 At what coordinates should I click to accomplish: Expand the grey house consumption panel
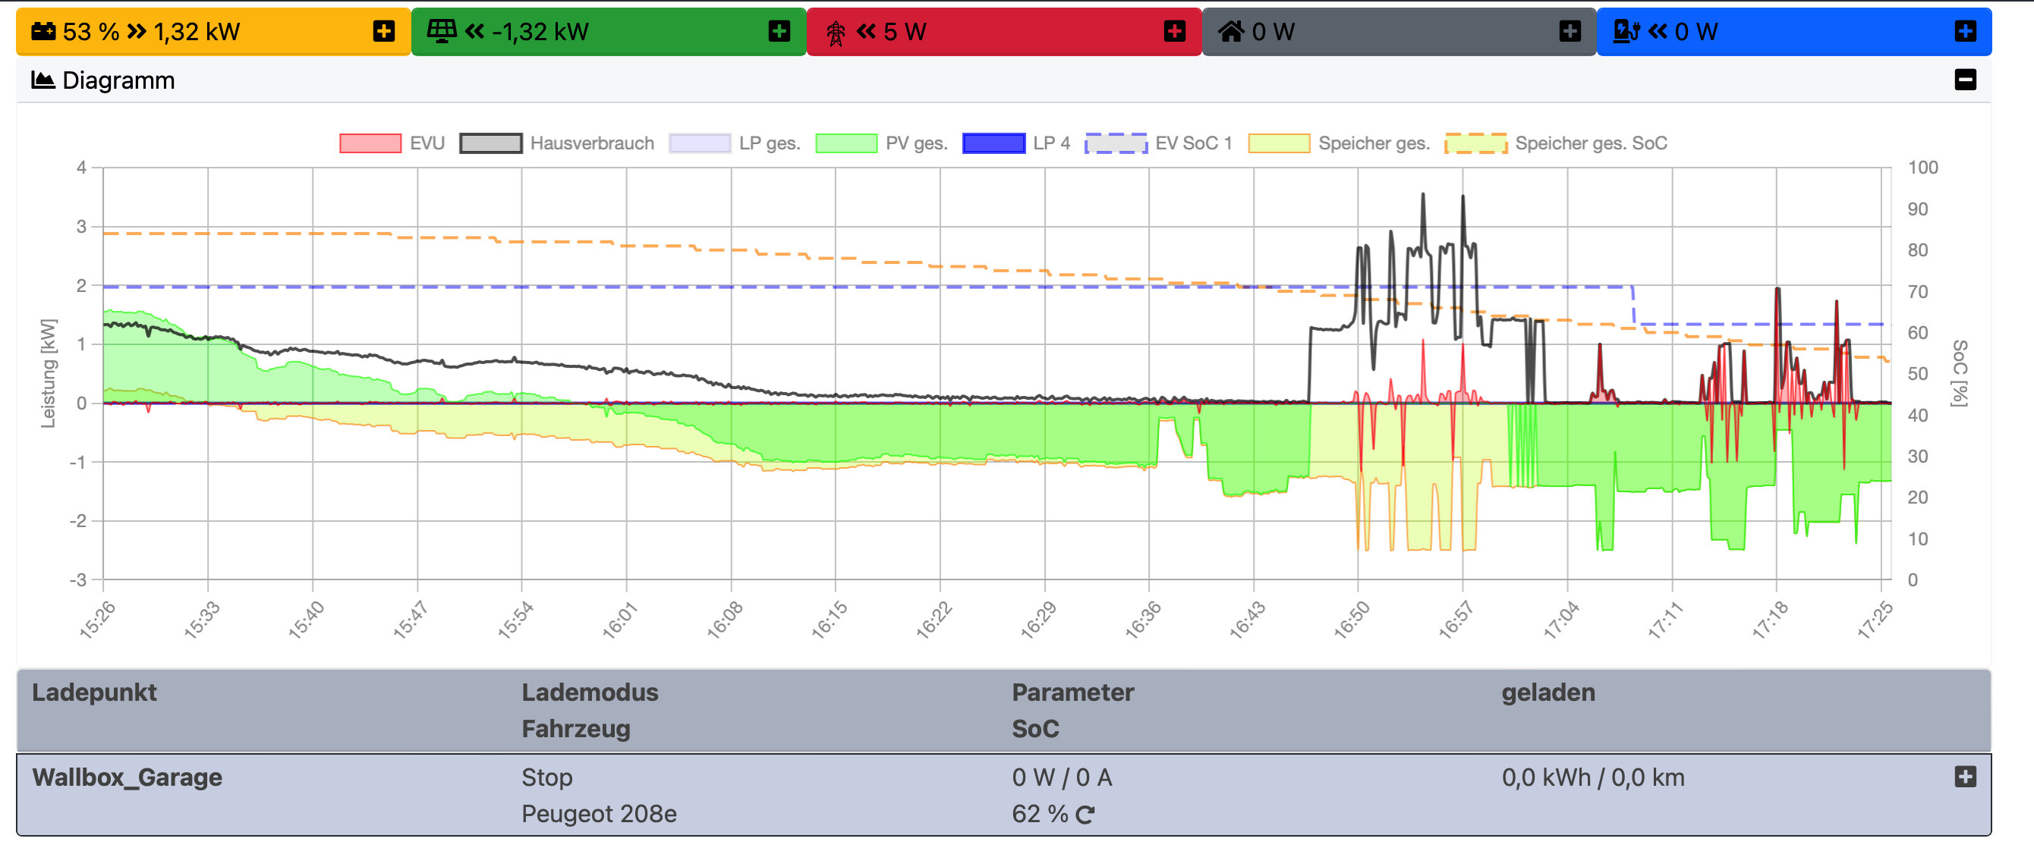tap(1570, 32)
